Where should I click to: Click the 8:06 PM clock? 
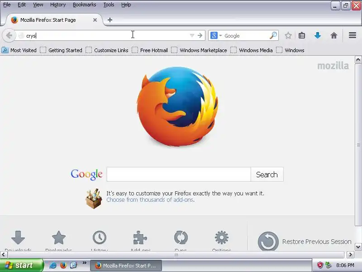345,265
